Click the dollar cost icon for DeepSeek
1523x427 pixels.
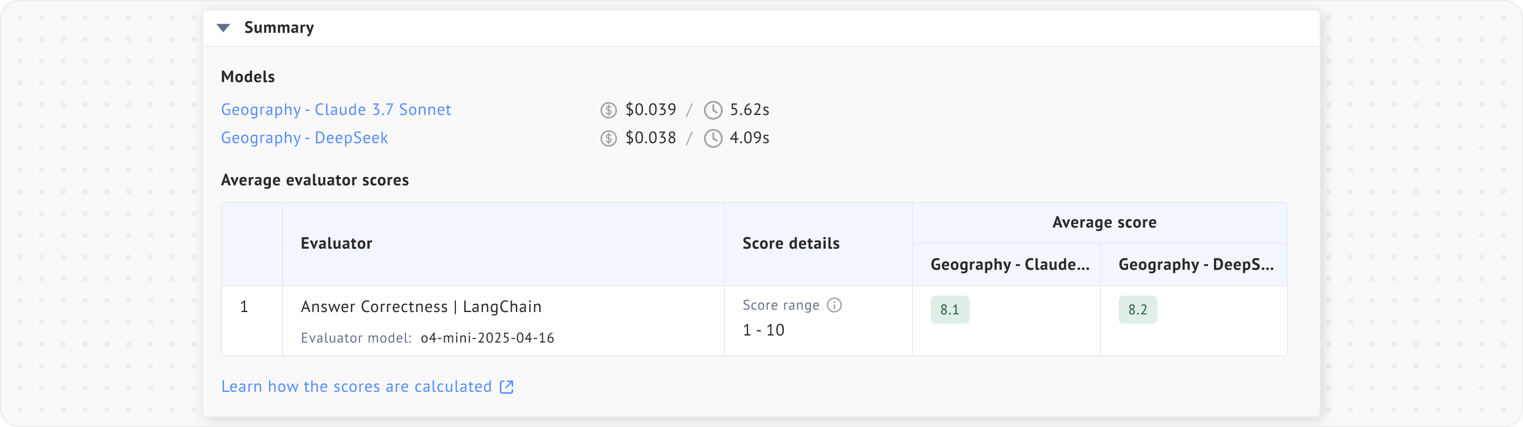click(x=608, y=138)
